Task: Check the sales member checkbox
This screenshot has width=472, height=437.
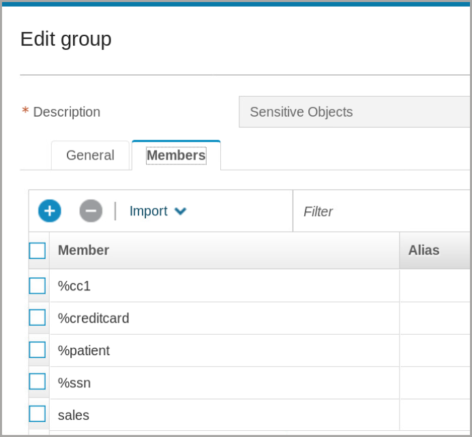Action: pyautogui.click(x=38, y=414)
